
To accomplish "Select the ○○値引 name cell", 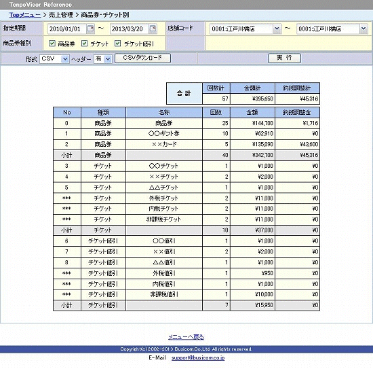I will click(x=164, y=241).
